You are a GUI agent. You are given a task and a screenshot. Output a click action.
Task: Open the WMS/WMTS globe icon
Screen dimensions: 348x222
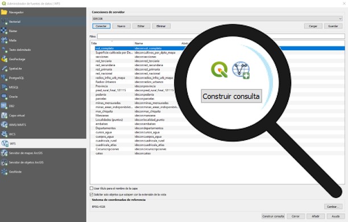pyautogui.click(x=4, y=125)
